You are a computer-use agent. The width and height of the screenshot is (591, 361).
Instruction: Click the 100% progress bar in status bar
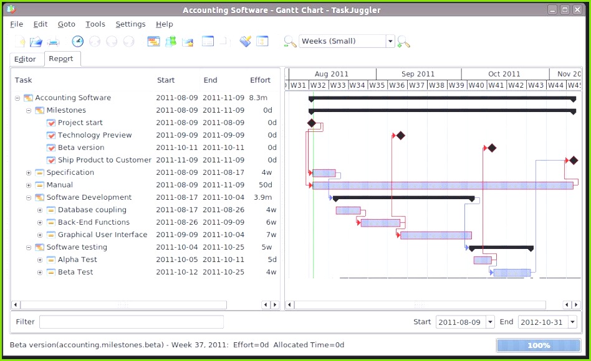538,345
